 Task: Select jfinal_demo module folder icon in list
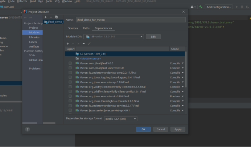click(46, 22)
